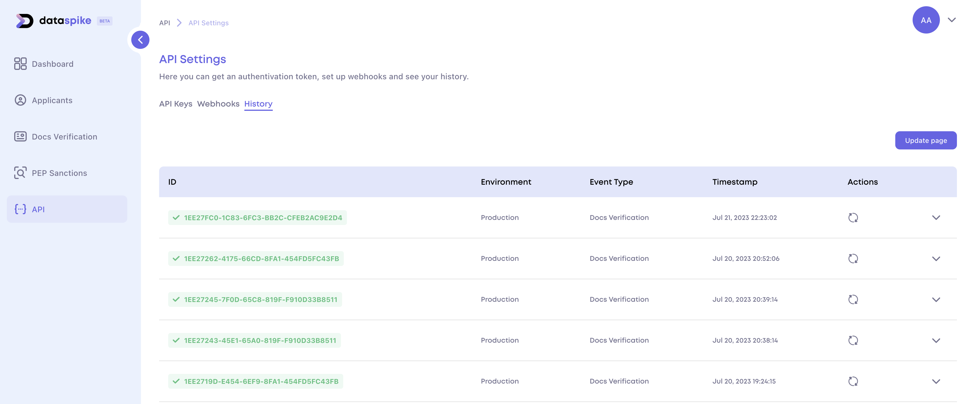Click ID 1EE2719D-E454-6EF9-8FA1-454FD5FC43FB
Screen dimensions: 970x404
256,381
